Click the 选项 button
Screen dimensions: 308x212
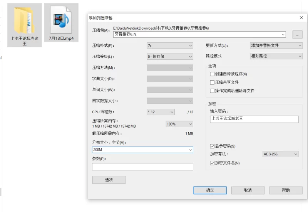coord(109,180)
